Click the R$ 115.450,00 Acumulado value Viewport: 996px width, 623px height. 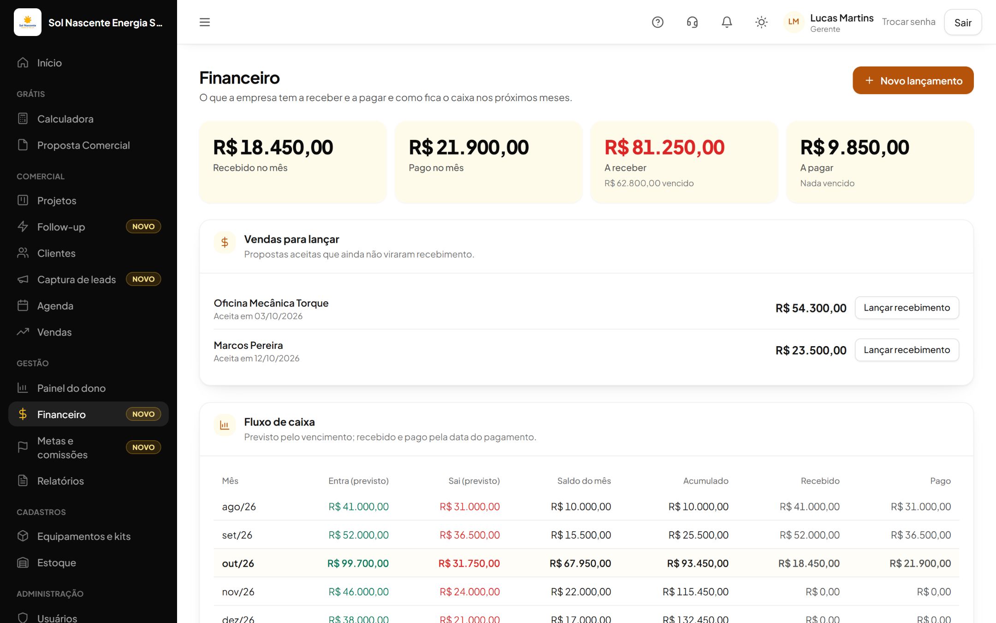coord(695,592)
